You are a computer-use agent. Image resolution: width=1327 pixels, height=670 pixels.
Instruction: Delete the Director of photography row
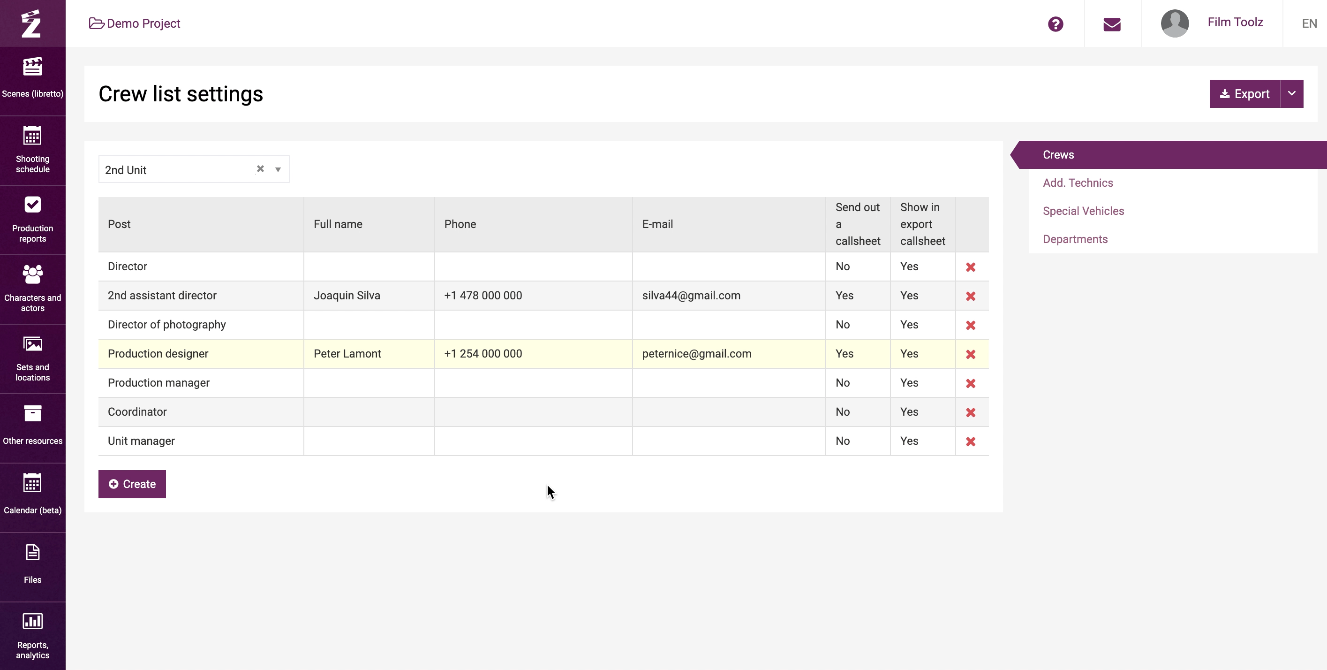971,325
